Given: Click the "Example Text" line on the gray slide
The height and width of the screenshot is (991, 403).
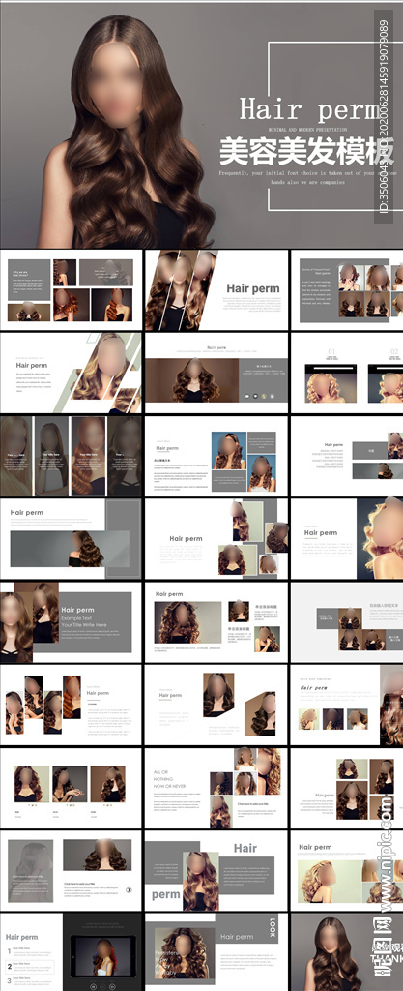Looking at the screenshot, I should 77,616.
